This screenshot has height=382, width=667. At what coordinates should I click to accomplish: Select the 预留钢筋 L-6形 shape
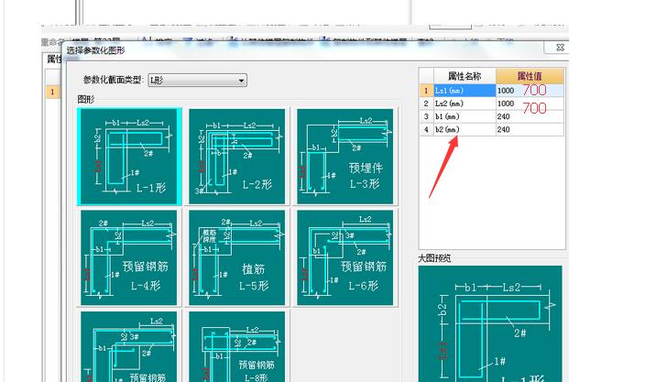point(345,257)
